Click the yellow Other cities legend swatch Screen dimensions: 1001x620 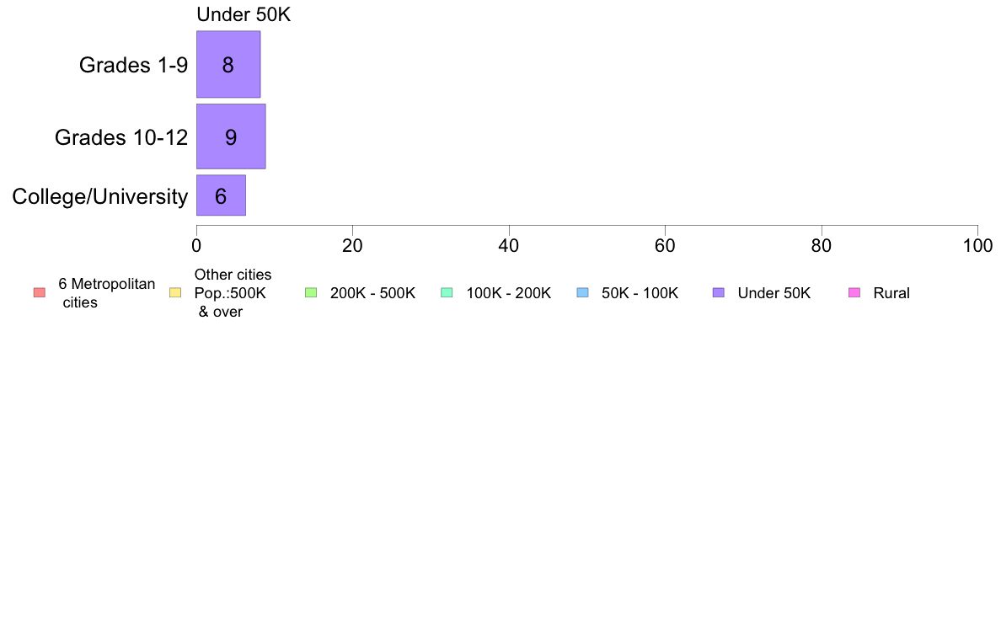tap(175, 293)
